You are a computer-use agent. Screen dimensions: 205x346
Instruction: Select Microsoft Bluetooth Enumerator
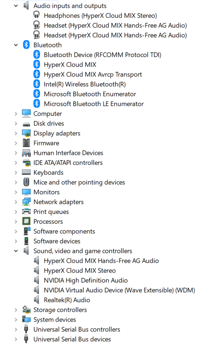point(90,94)
